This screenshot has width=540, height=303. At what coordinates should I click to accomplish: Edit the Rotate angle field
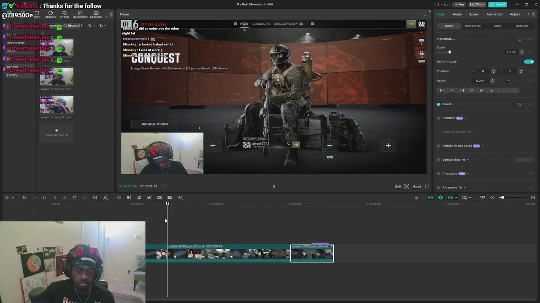481,81
